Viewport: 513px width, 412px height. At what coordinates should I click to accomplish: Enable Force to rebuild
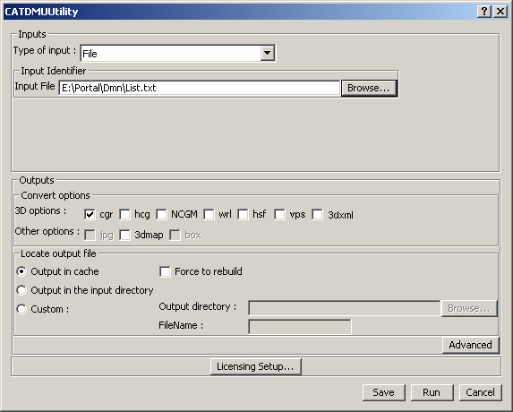click(165, 271)
